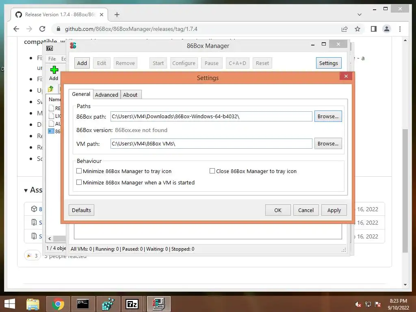Click the green Add icon in 7-Zip
Viewport: 416px width, 312px height.
click(x=54, y=70)
